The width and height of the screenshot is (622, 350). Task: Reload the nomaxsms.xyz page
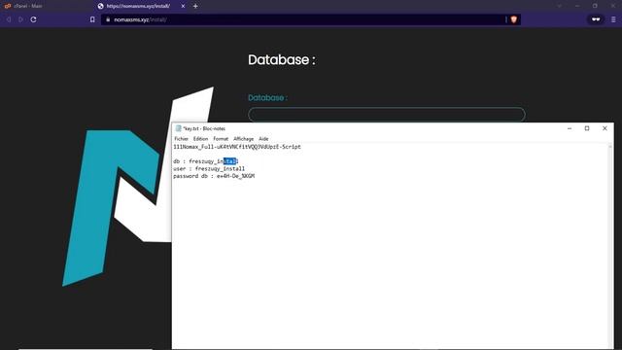33,19
